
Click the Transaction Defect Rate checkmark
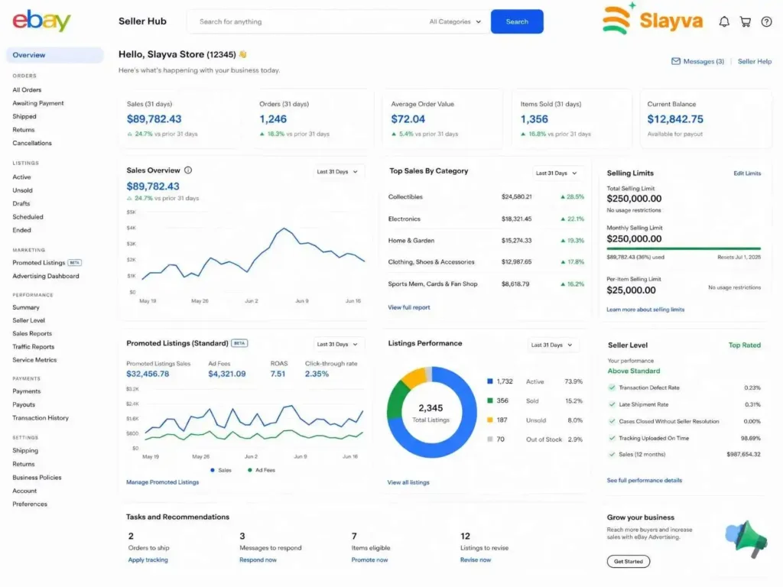pyautogui.click(x=612, y=388)
